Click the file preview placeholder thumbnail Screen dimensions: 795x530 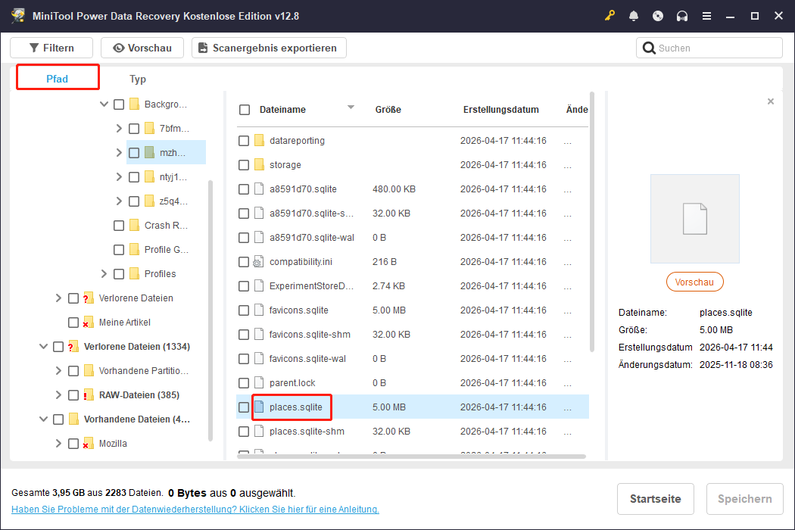694,219
